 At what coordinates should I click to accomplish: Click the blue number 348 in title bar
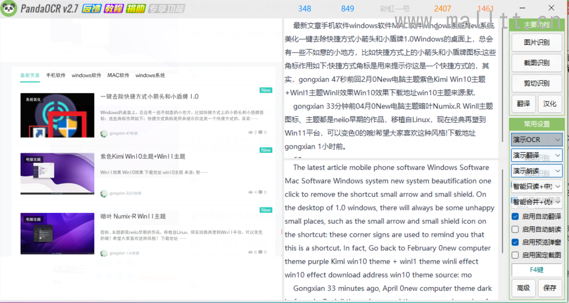tap(305, 9)
